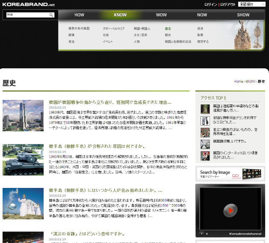Viewport: 269px width, 243px height.
Task: Open 文化・芸術 submenu item
Action: (x=141, y=35)
